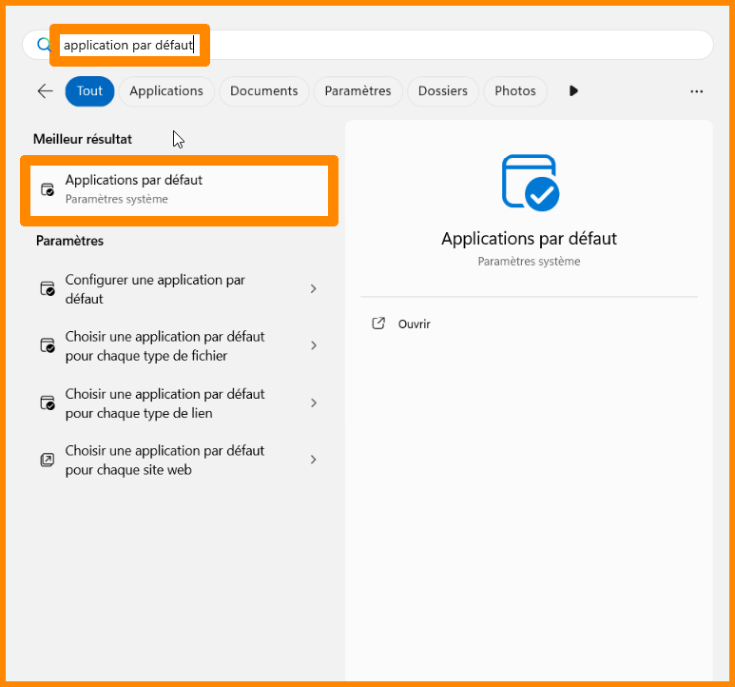This screenshot has width=735, height=687.
Task: Expand chevron for Configurer une application par défaut
Action: (314, 289)
